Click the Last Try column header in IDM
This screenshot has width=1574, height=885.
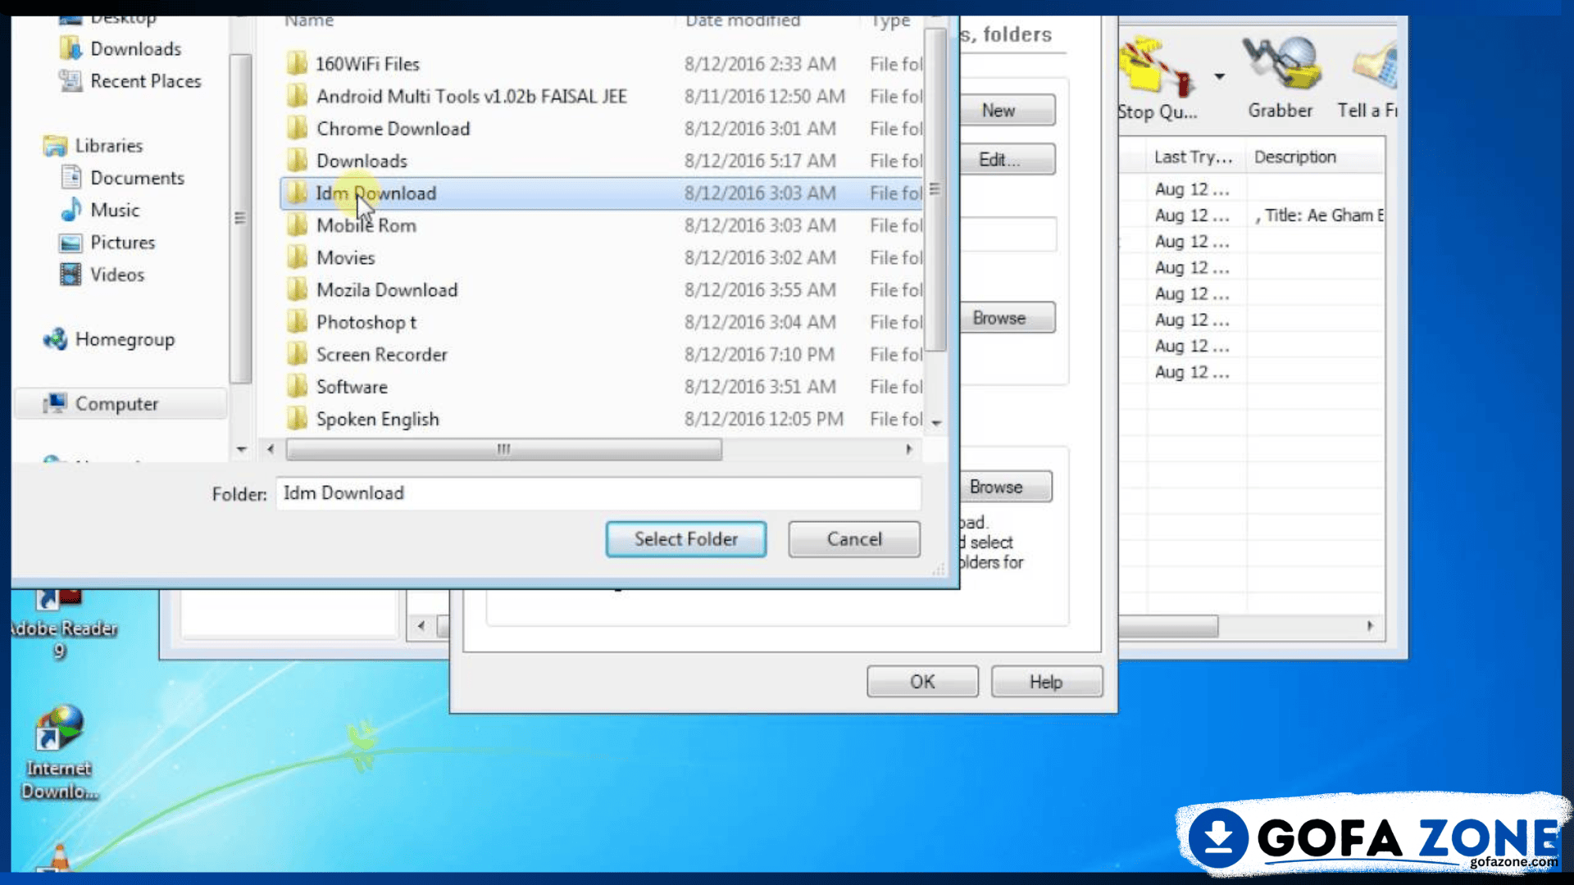click(1194, 157)
